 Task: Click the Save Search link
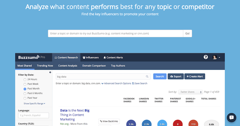click(x=140, y=83)
